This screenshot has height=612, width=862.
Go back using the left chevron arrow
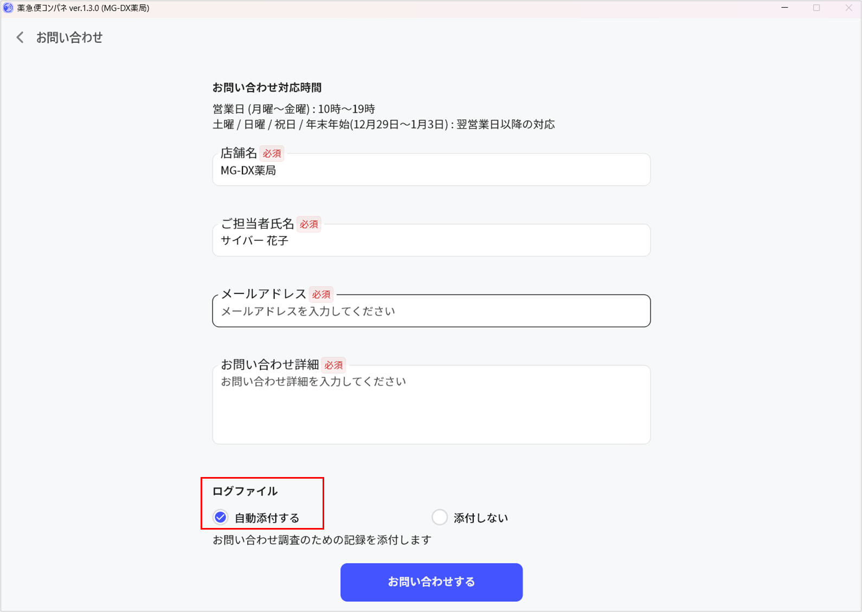[20, 37]
